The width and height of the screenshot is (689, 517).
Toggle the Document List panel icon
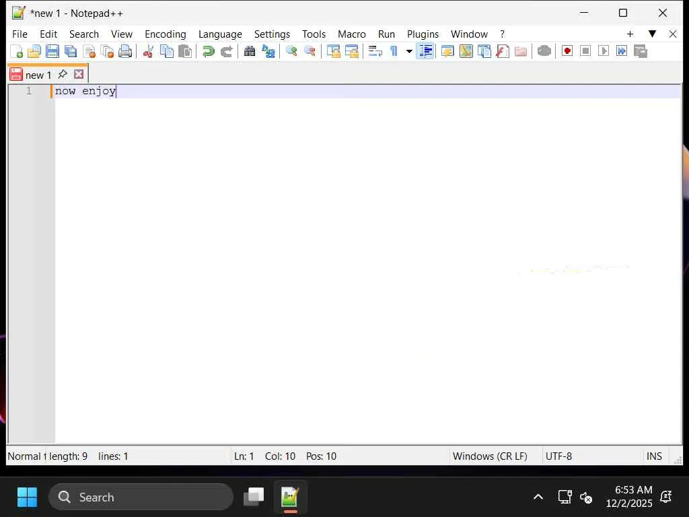click(x=484, y=51)
